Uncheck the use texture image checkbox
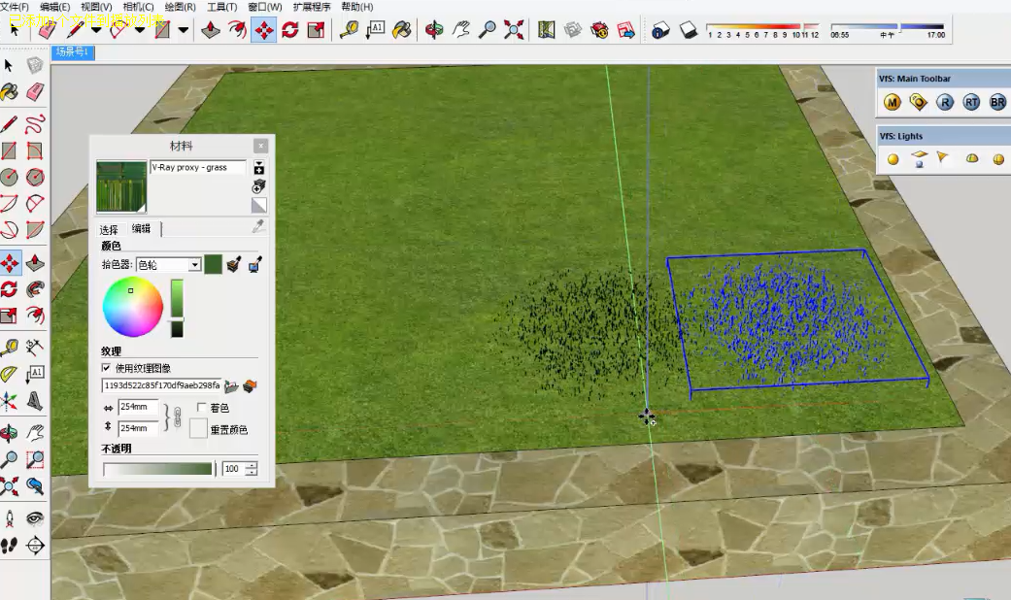The height and width of the screenshot is (600, 1011). (107, 368)
